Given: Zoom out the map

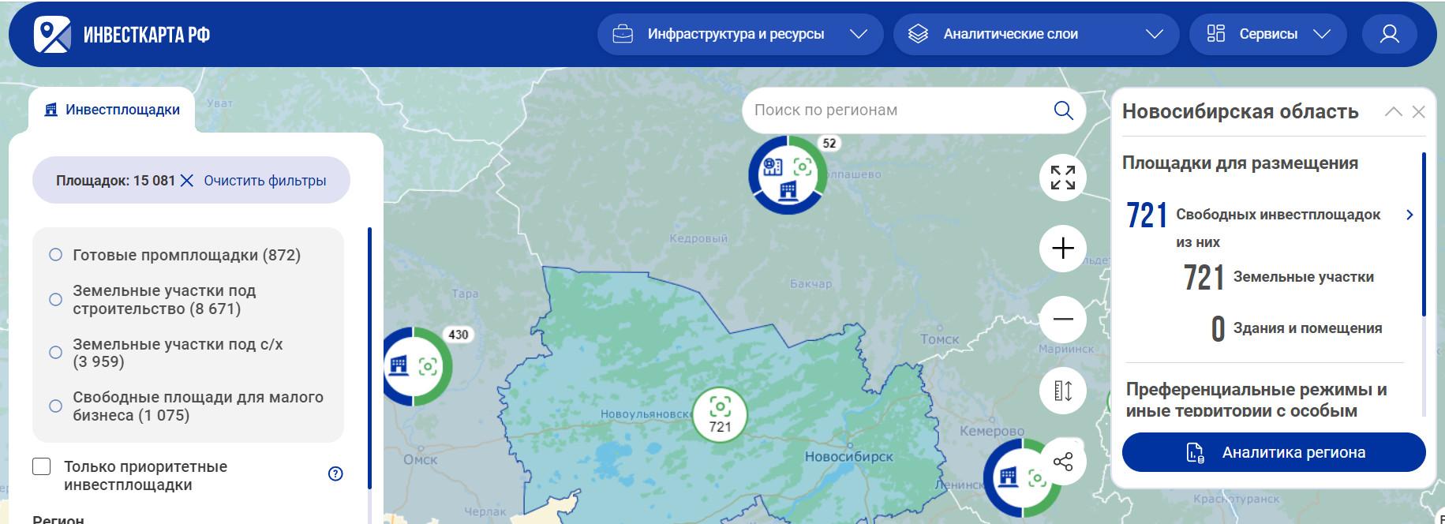Looking at the screenshot, I should coord(1063,320).
